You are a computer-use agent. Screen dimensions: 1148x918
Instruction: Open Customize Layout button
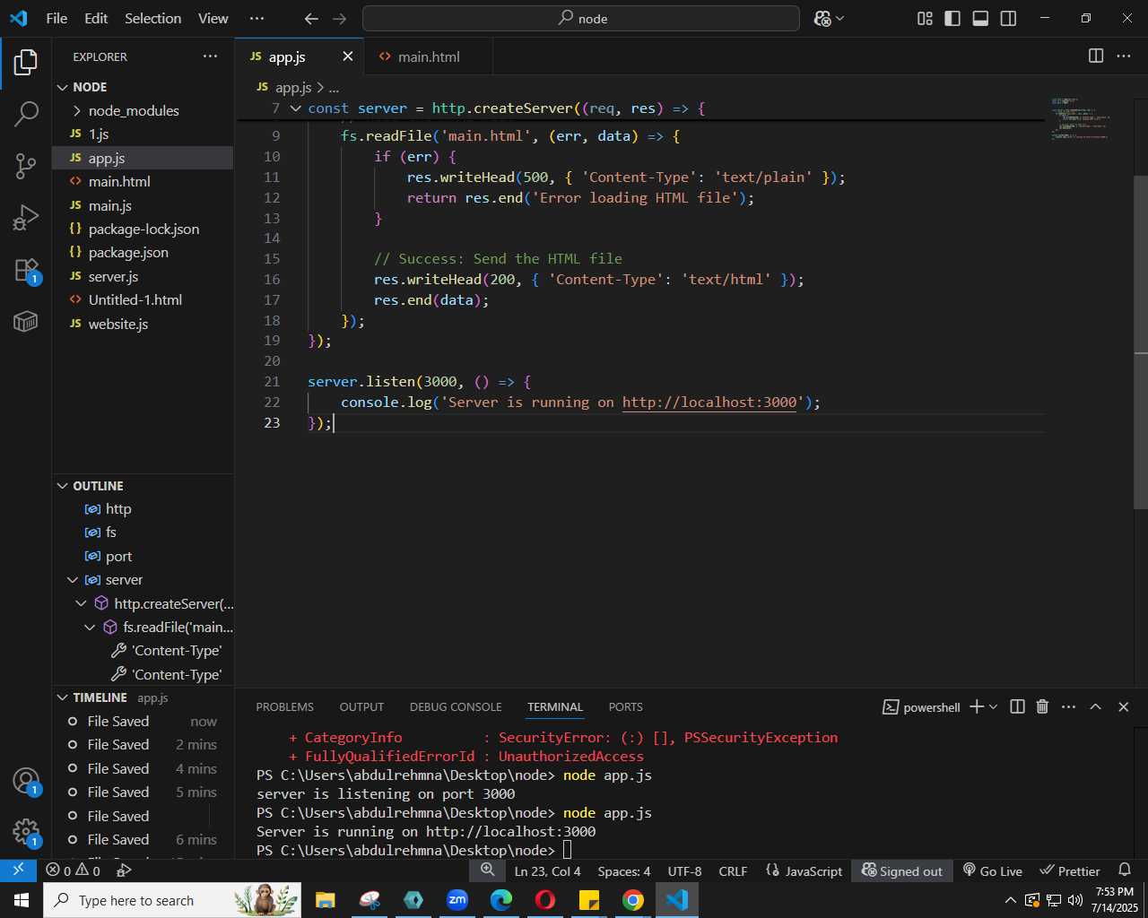926,18
